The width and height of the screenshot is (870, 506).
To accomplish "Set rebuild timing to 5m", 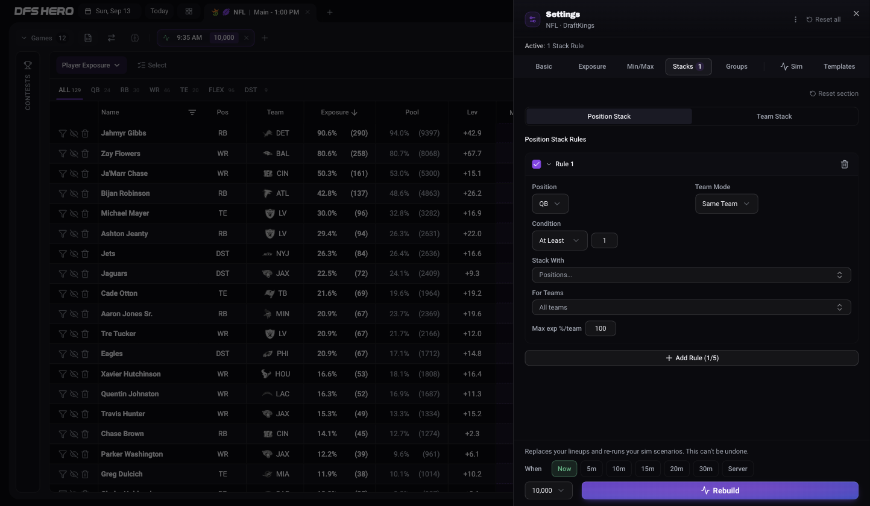I will [x=591, y=469].
